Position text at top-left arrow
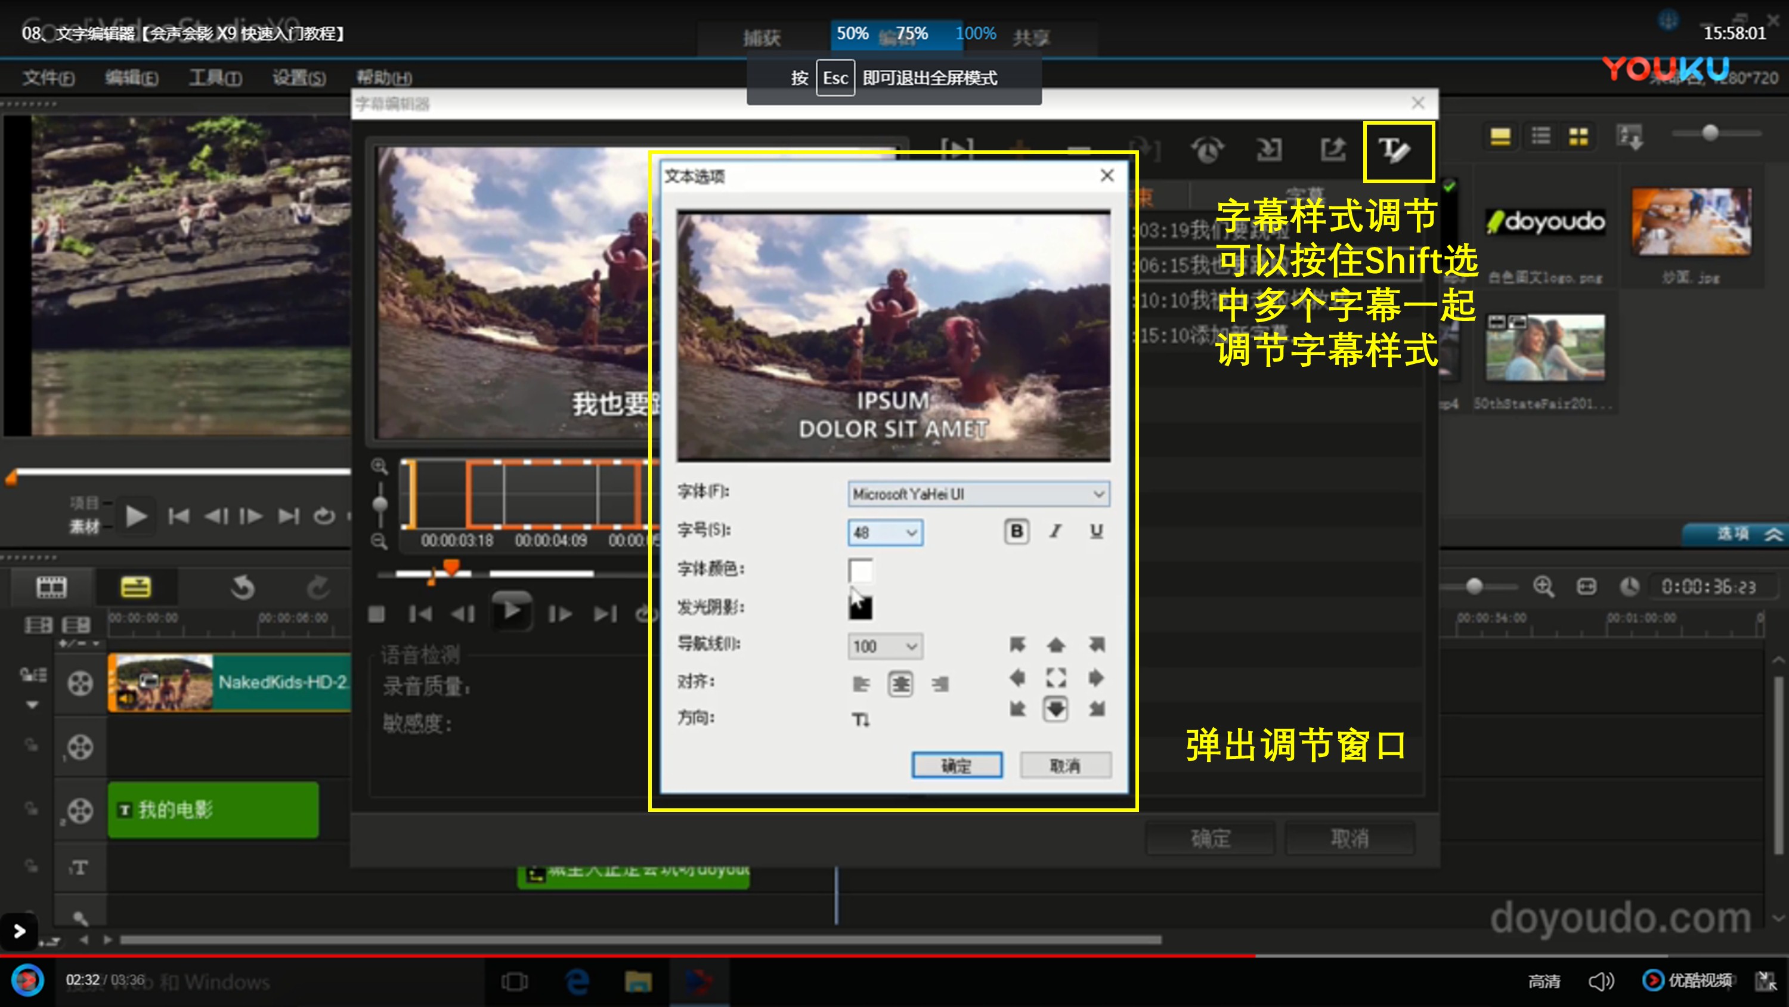1789x1007 pixels. click(x=1017, y=645)
